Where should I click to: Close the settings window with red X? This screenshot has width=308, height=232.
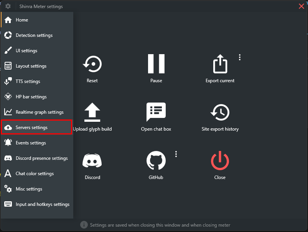(301, 6)
